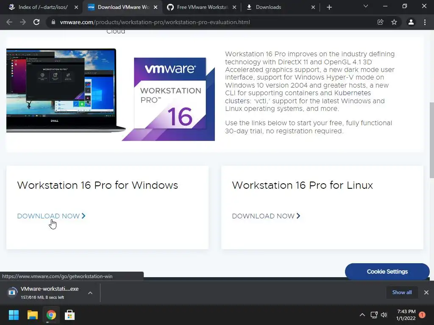434x325 pixels.
Task: Click the Chrome taskbar icon
Action: (51, 315)
